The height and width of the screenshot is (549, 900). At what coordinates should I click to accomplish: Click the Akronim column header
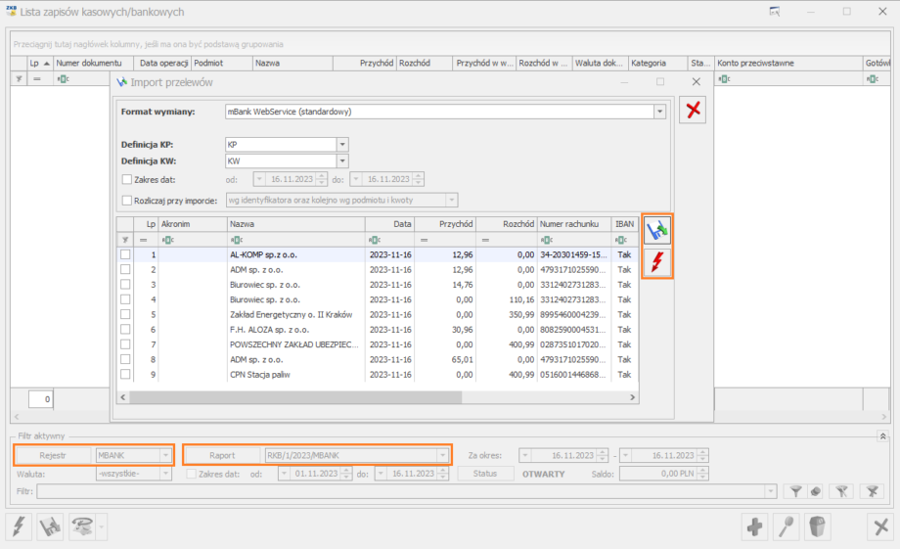pyautogui.click(x=193, y=224)
